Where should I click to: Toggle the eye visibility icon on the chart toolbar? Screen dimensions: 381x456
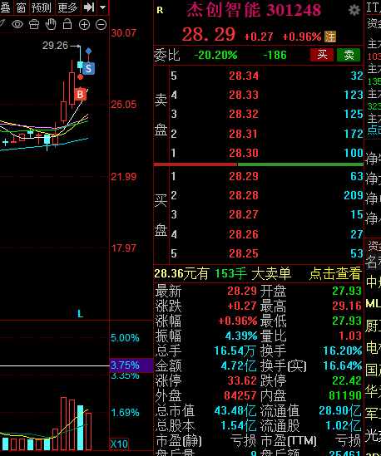[x=17, y=24]
